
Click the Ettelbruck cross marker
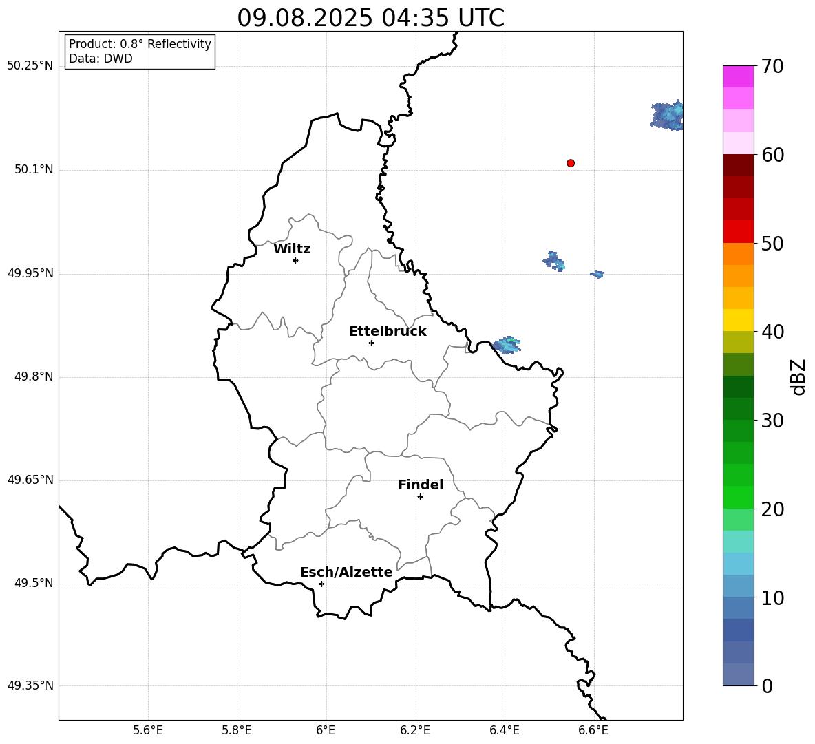tap(371, 343)
